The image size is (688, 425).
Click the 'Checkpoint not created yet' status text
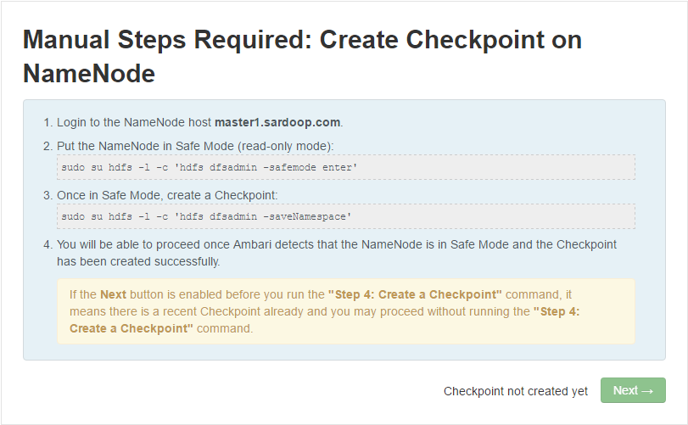[x=516, y=391]
